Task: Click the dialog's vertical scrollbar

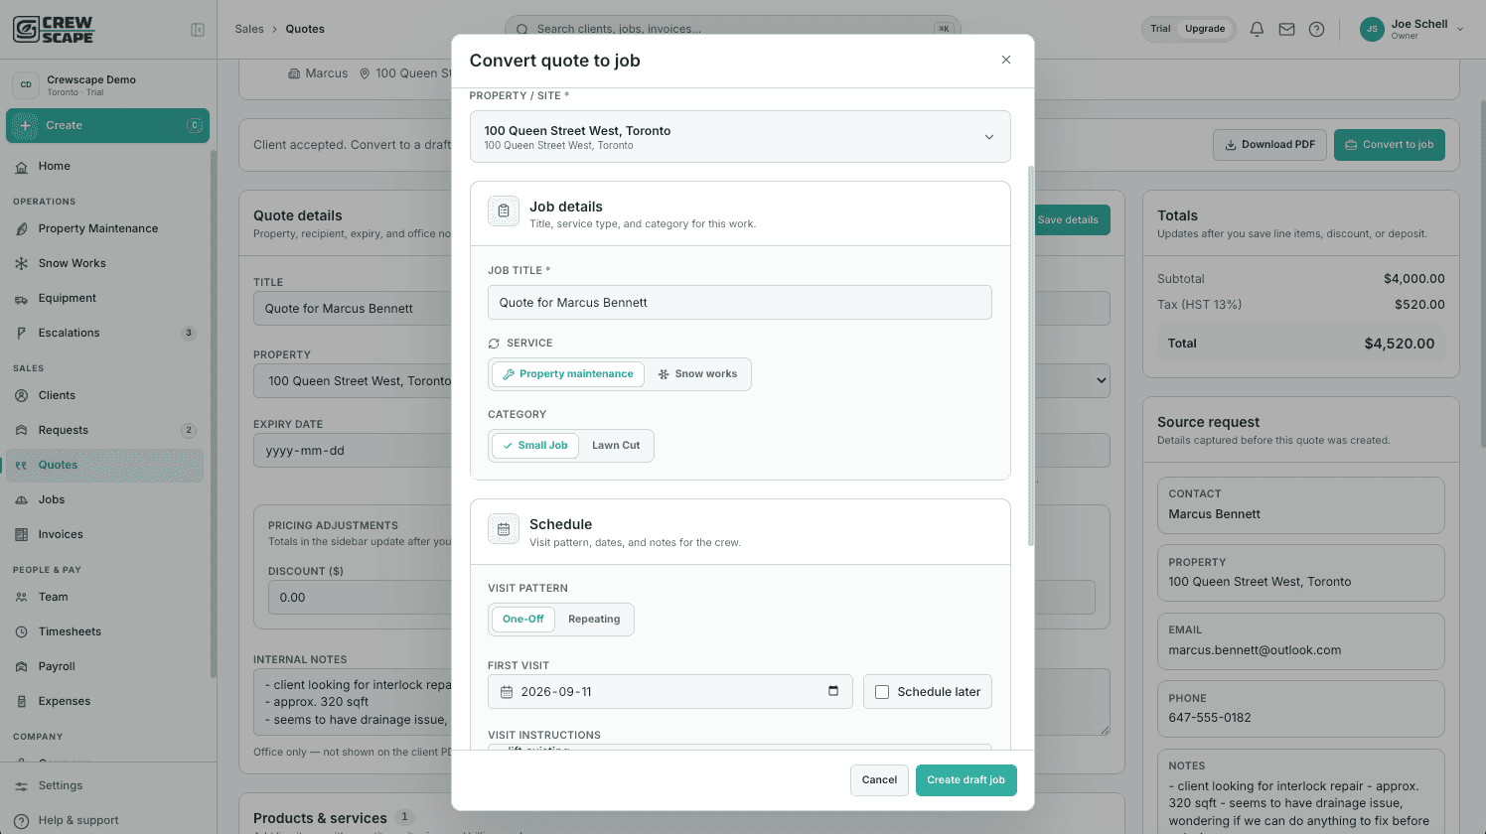Action: 1030,355
